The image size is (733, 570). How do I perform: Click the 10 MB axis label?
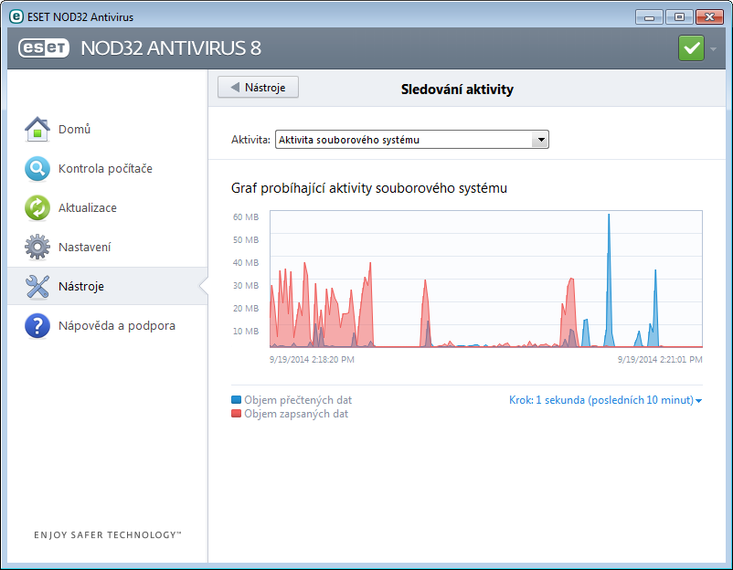246,332
